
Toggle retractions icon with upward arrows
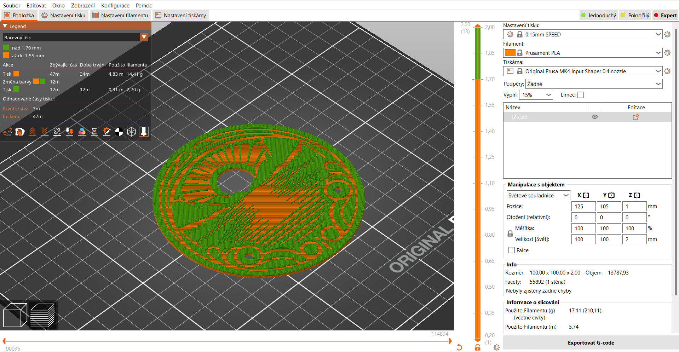(32, 132)
